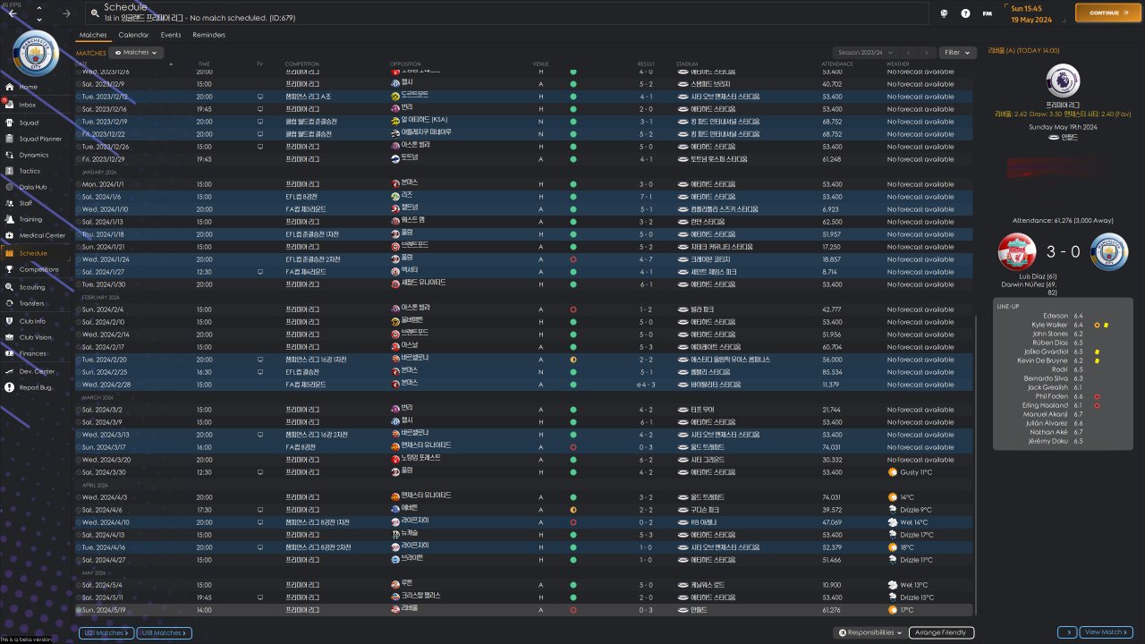
Task: Go back with the left arrow
Action: click(13, 13)
